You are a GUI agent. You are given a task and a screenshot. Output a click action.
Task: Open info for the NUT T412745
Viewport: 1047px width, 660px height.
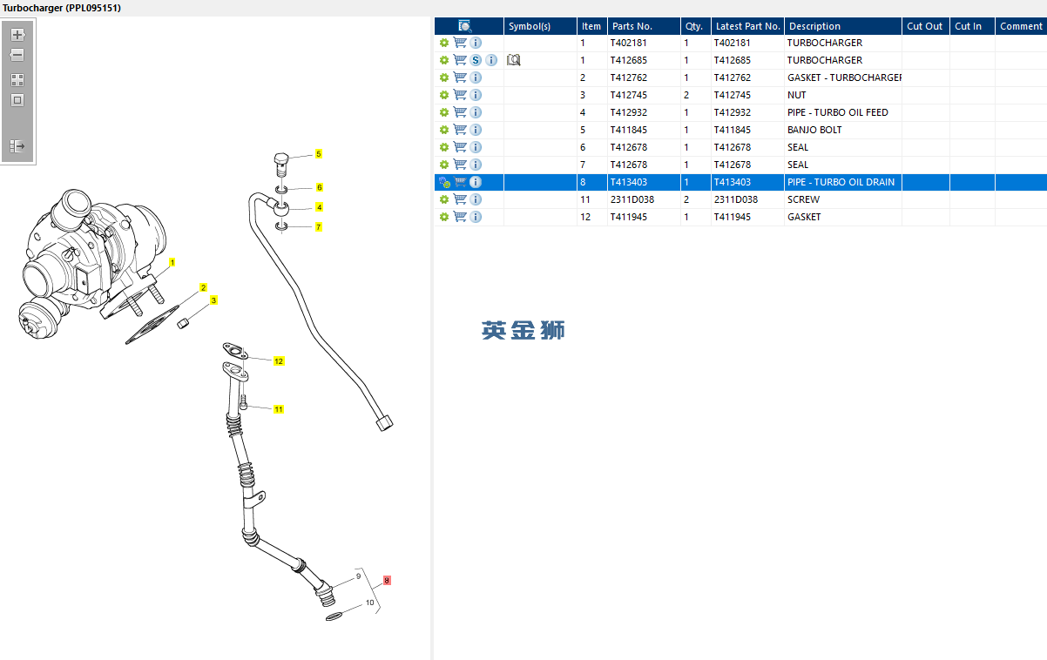(x=476, y=95)
